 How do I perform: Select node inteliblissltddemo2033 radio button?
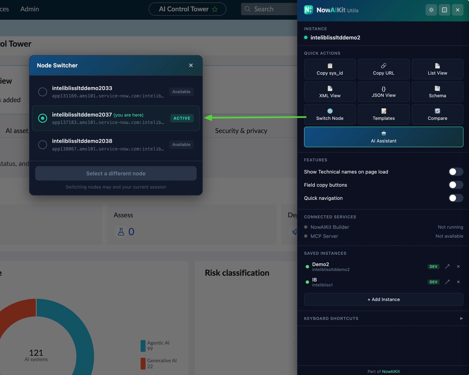coord(43,92)
